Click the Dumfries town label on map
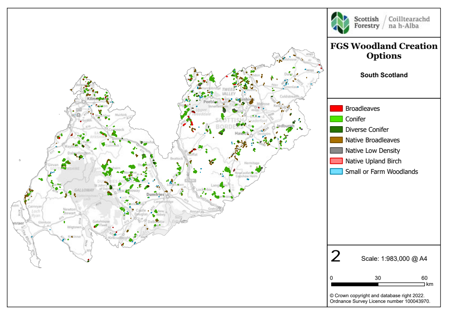The width and height of the screenshot is (450, 315). click(x=154, y=195)
